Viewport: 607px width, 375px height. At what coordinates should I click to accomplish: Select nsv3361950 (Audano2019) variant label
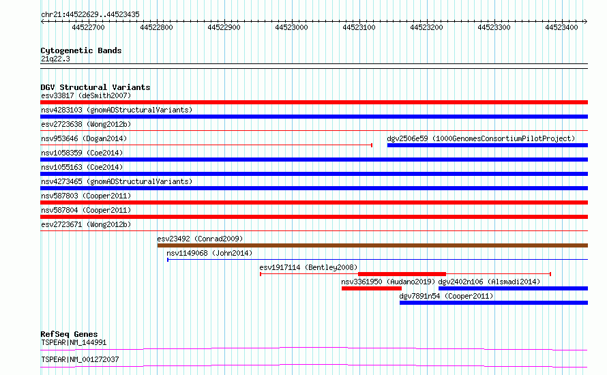(x=388, y=282)
